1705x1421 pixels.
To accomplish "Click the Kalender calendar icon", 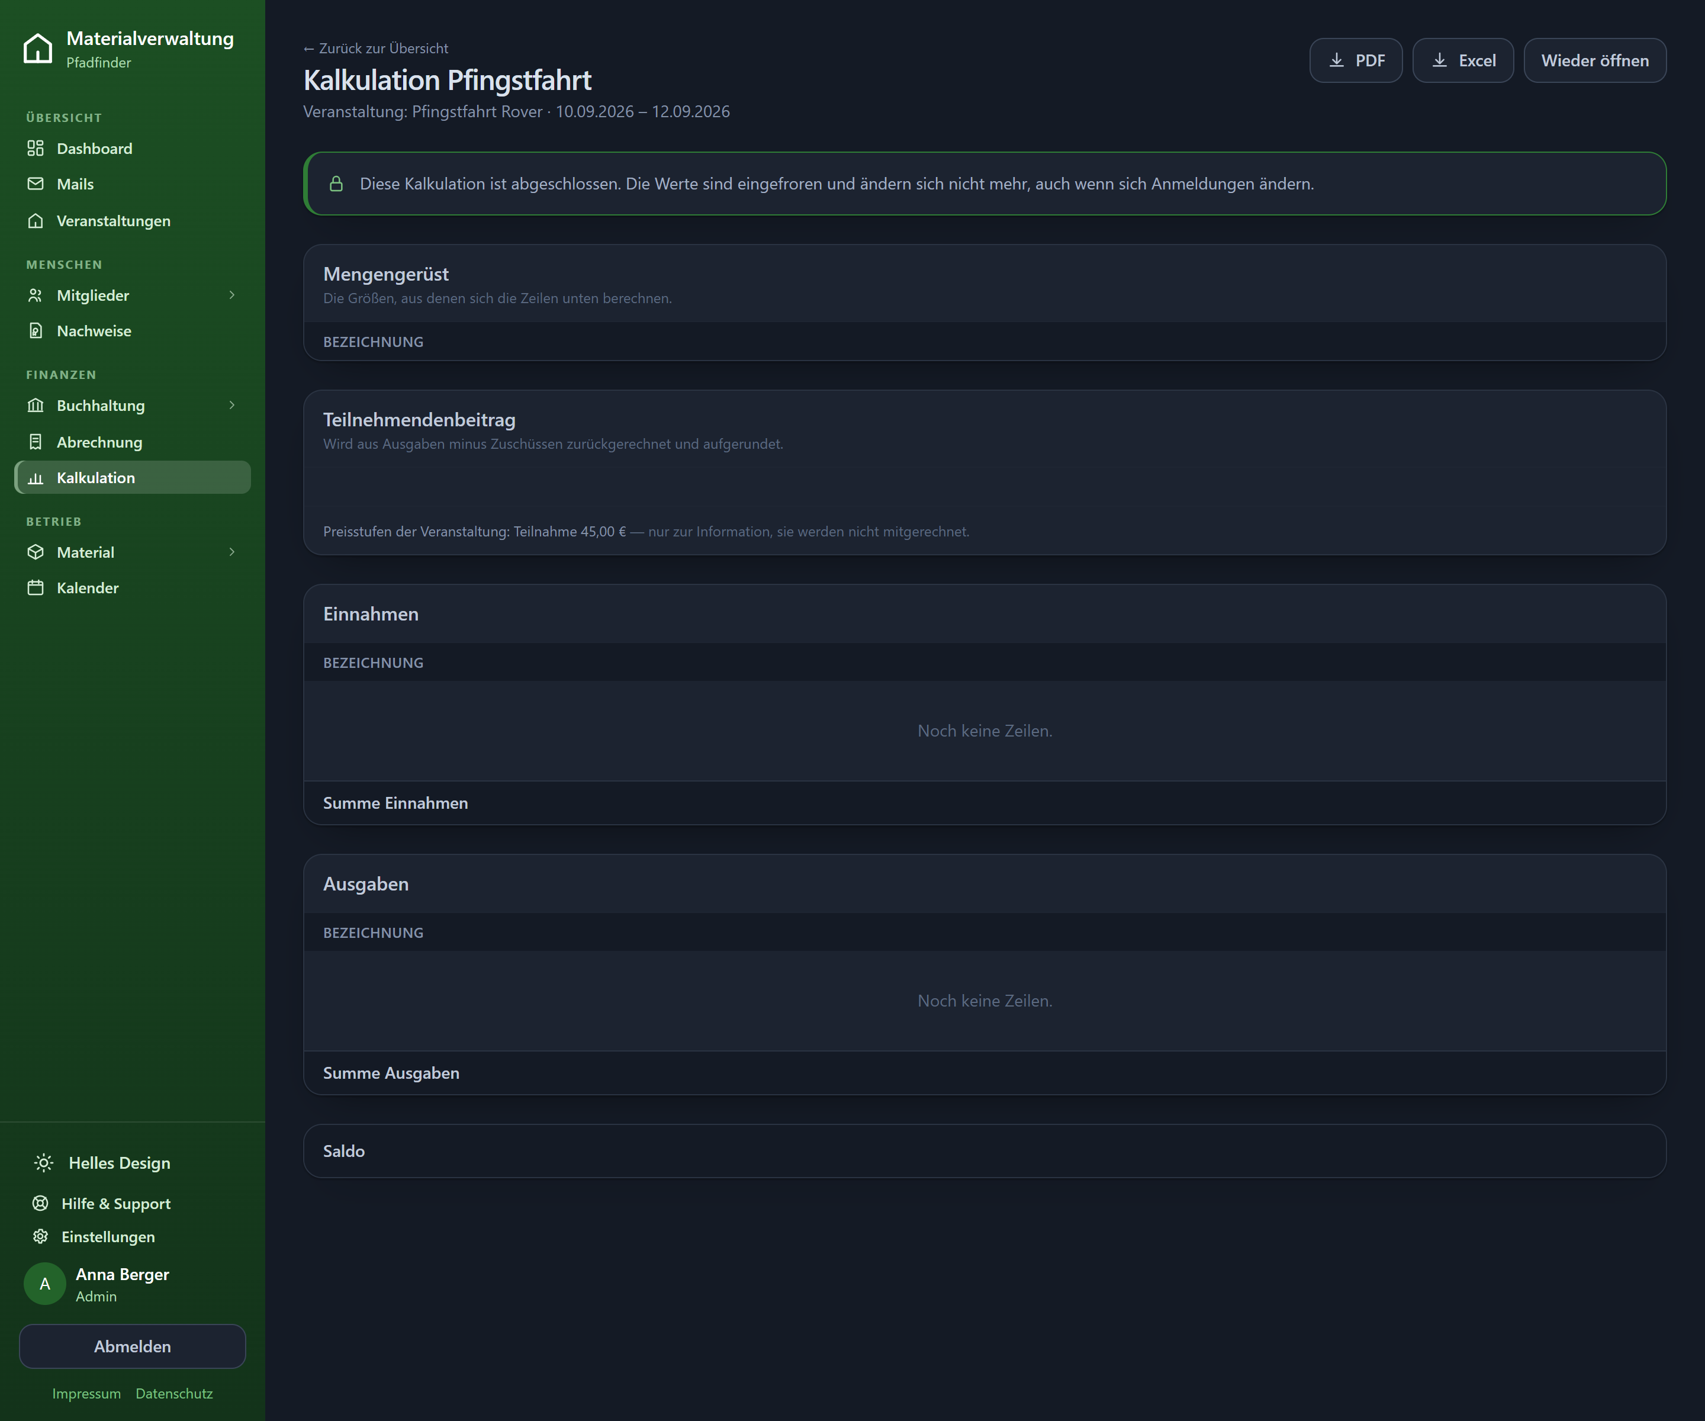I will click(36, 588).
